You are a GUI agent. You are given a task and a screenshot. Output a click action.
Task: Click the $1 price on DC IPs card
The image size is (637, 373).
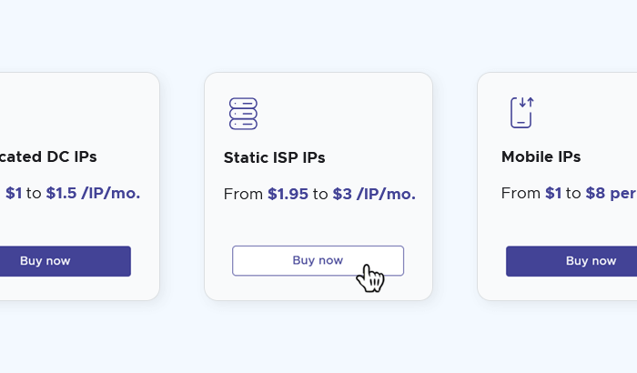tap(14, 193)
